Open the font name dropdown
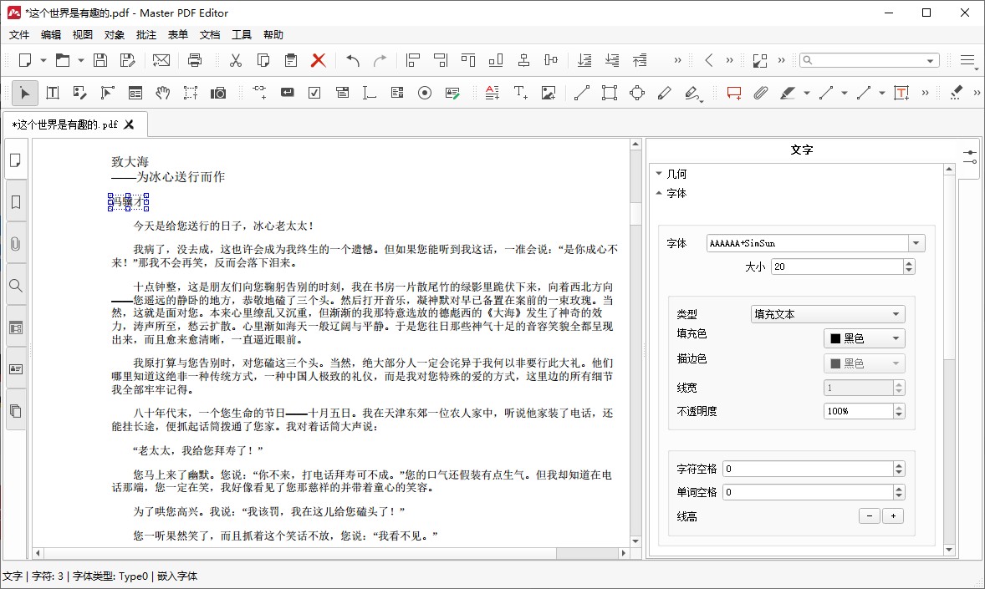The image size is (985, 589). point(917,243)
